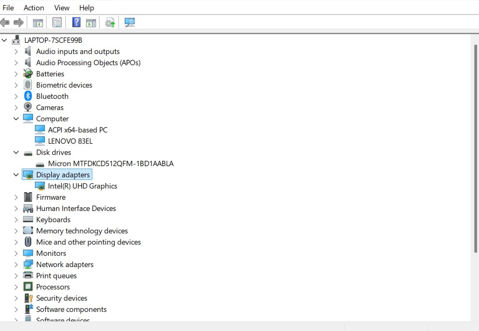Open the View menu
The width and height of the screenshot is (479, 331).
click(62, 8)
